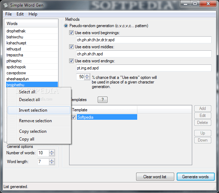Select the highlighted word brojphethu

click(x=32, y=85)
